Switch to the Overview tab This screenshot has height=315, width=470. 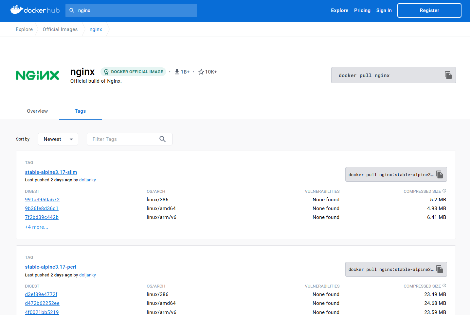(x=37, y=111)
